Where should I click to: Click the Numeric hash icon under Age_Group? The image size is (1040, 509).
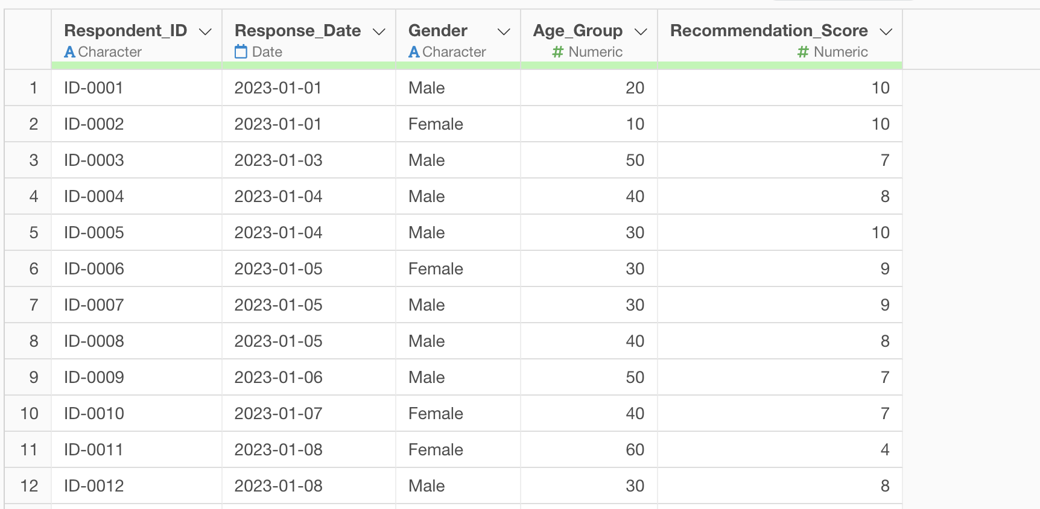tap(557, 52)
